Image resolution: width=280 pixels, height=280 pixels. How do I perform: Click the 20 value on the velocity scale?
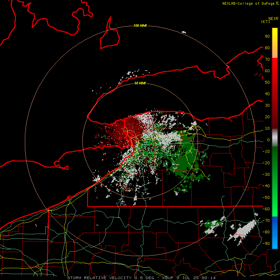click(267, 117)
